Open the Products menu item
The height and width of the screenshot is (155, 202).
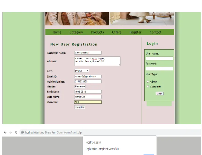pos(97,32)
